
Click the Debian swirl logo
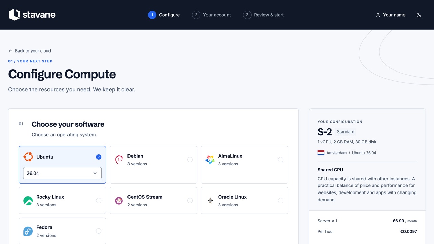click(119, 160)
